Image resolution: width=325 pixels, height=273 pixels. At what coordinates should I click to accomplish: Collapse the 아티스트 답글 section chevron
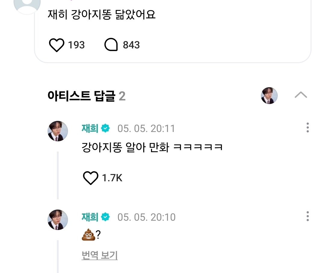301,95
